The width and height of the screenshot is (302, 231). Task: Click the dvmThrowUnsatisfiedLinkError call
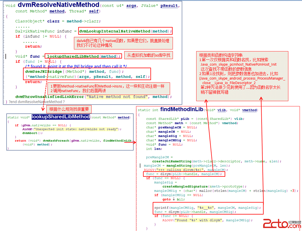point(50,97)
